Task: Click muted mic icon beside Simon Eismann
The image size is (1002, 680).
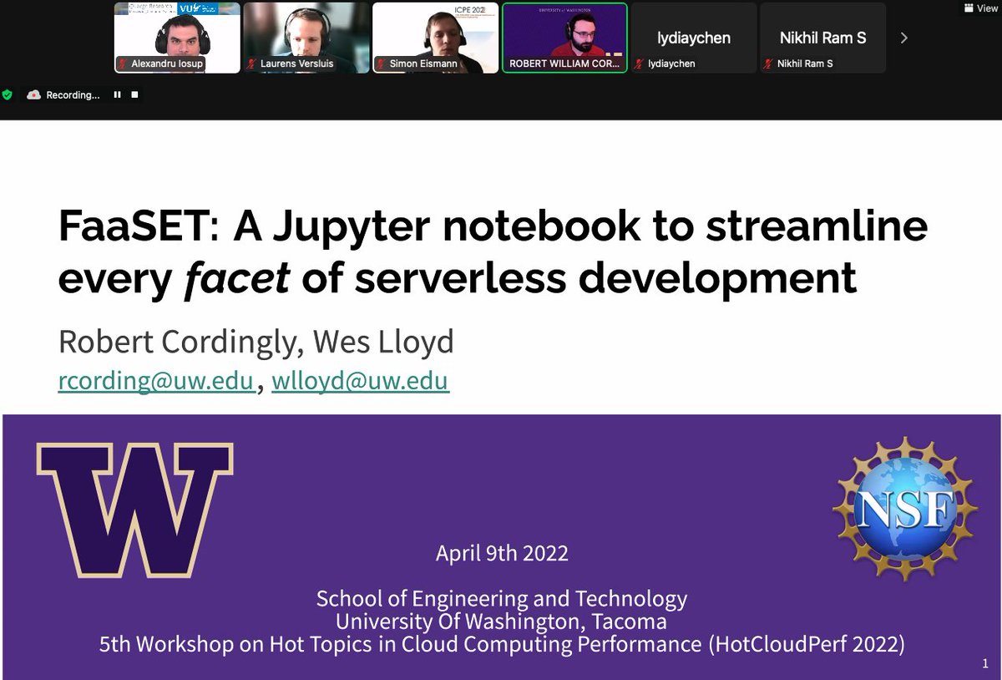Action: click(x=382, y=63)
